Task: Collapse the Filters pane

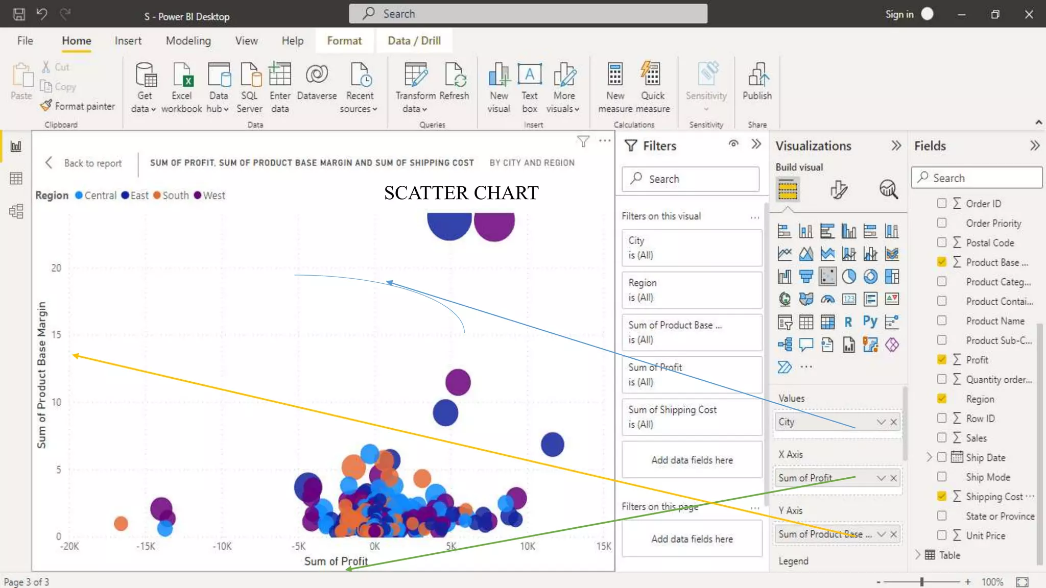Action: click(756, 144)
